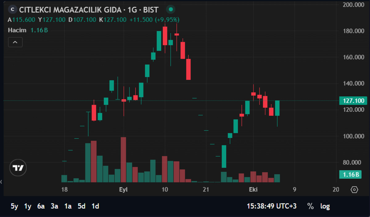The width and height of the screenshot is (370, 217).
Task: Choose the 1a date range
Action: click(x=68, y=206)
